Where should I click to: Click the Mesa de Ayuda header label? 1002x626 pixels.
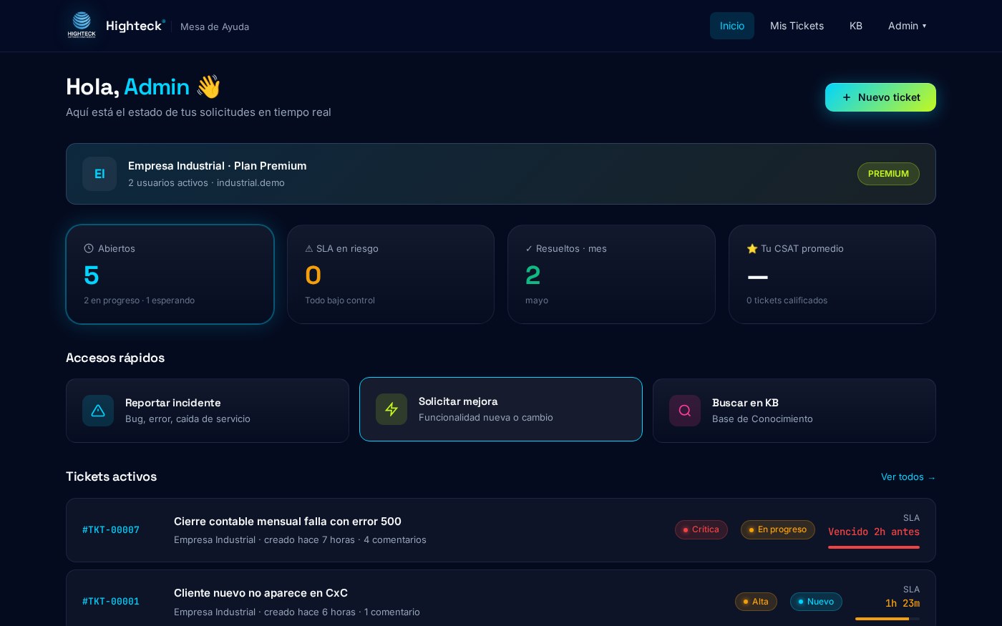(x=215, y=26)
